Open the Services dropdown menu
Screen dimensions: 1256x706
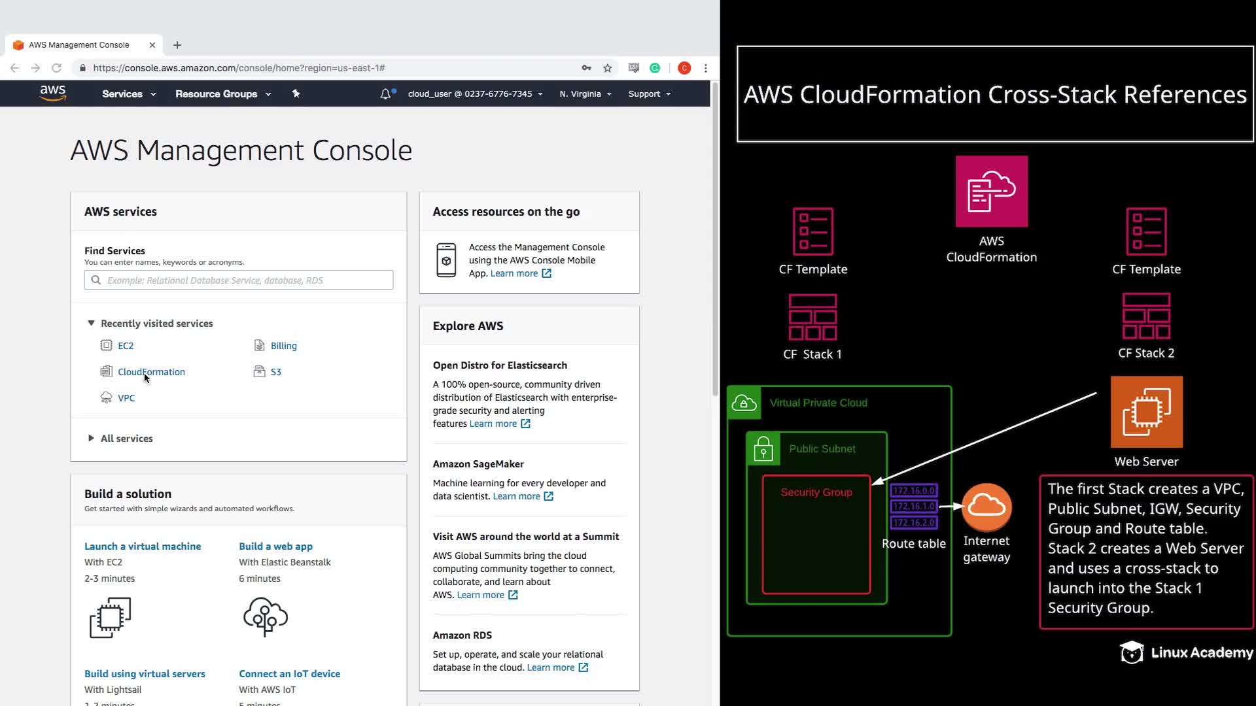pos(129,93)
